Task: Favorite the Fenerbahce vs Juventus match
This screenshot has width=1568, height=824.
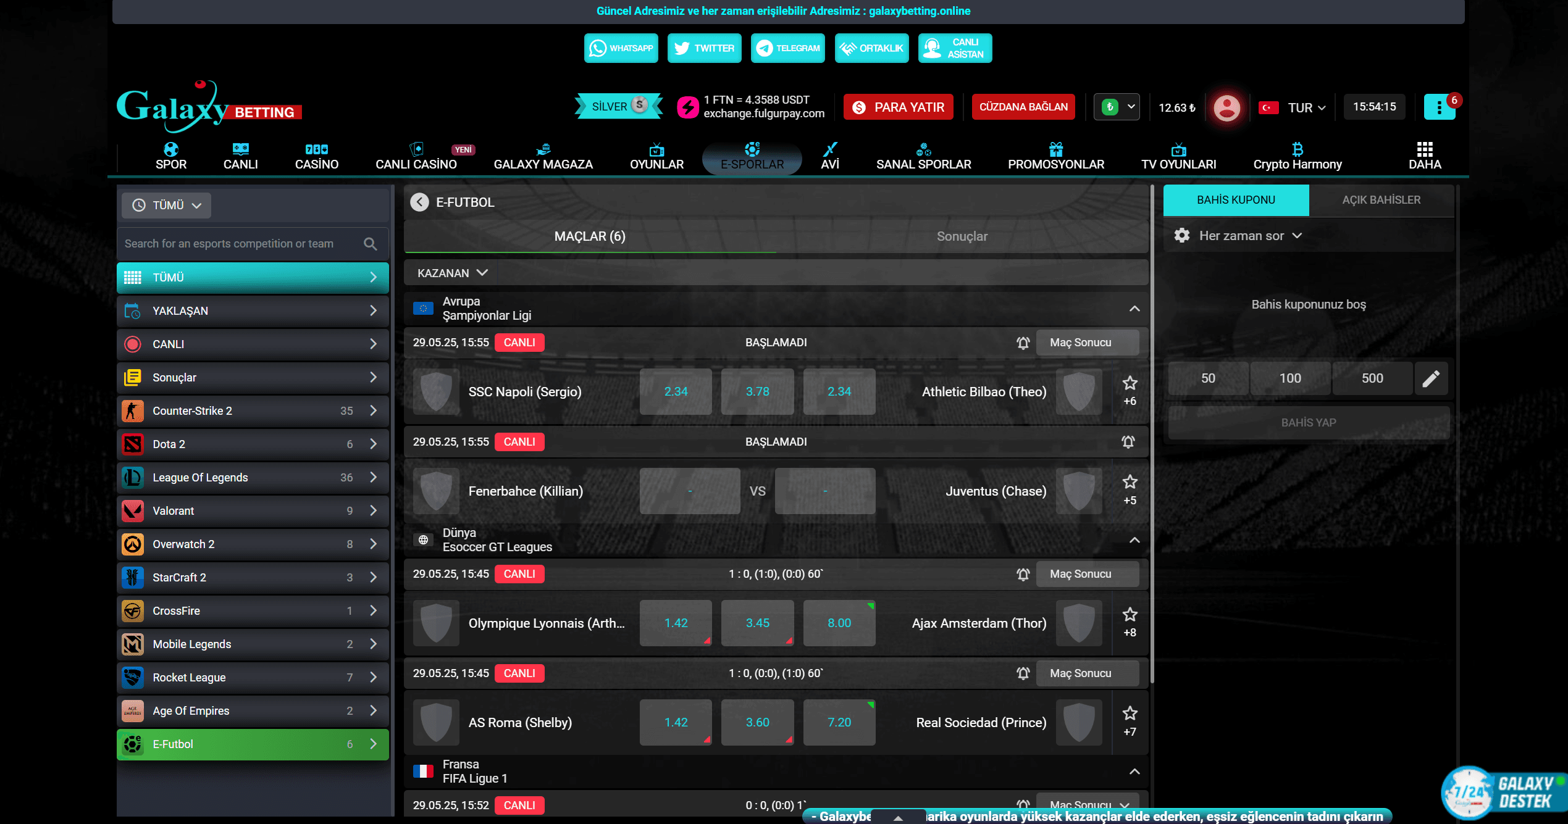Action: pyautogui.click(x=1130, y=482)
